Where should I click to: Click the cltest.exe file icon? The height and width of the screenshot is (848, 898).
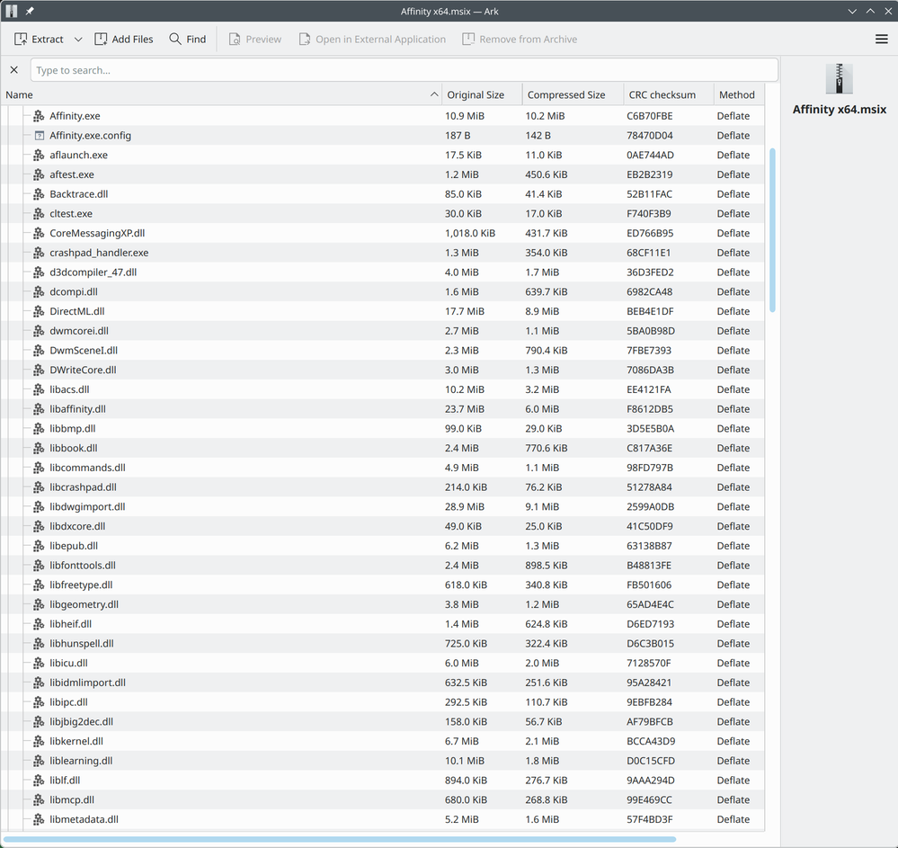click(x=39, y=213)
